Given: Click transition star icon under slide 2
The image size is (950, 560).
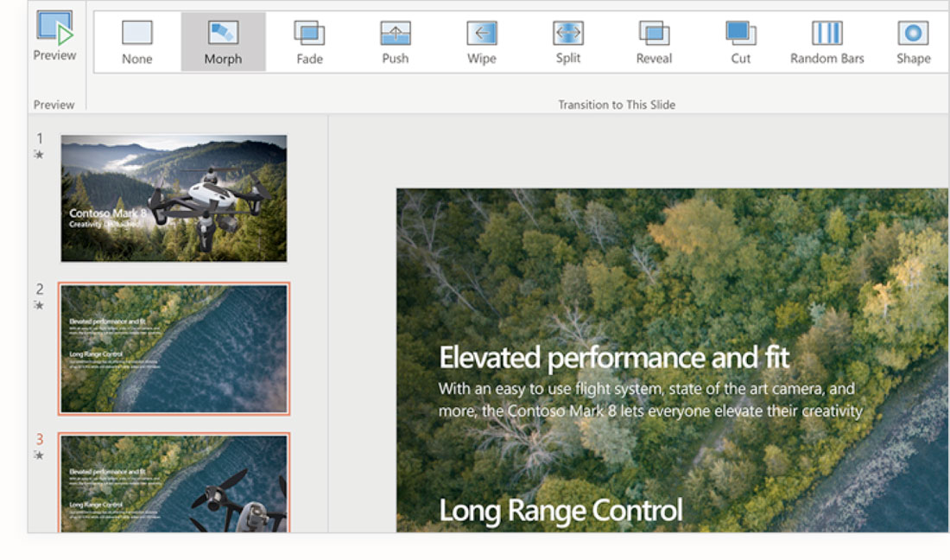Looking at the screenshot, I should pos(39,305).
